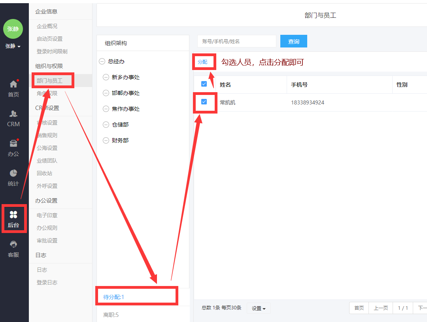Screen dimensions: 427x322
Task: Open 办公规则 menu item
Action: [47, 228]
